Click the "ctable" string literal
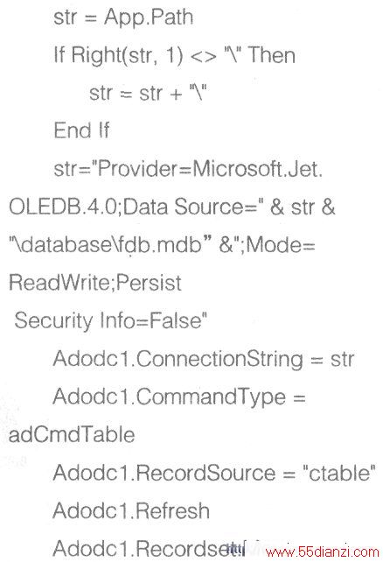The width and height of the screenshot is (383, 562). coord(339,472)
